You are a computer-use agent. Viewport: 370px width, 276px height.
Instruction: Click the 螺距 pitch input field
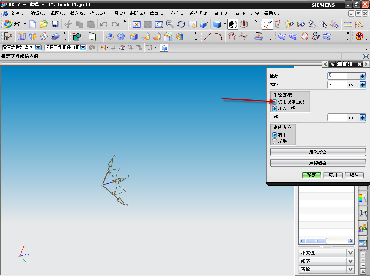pyautogui.click(x=344, y=84)
